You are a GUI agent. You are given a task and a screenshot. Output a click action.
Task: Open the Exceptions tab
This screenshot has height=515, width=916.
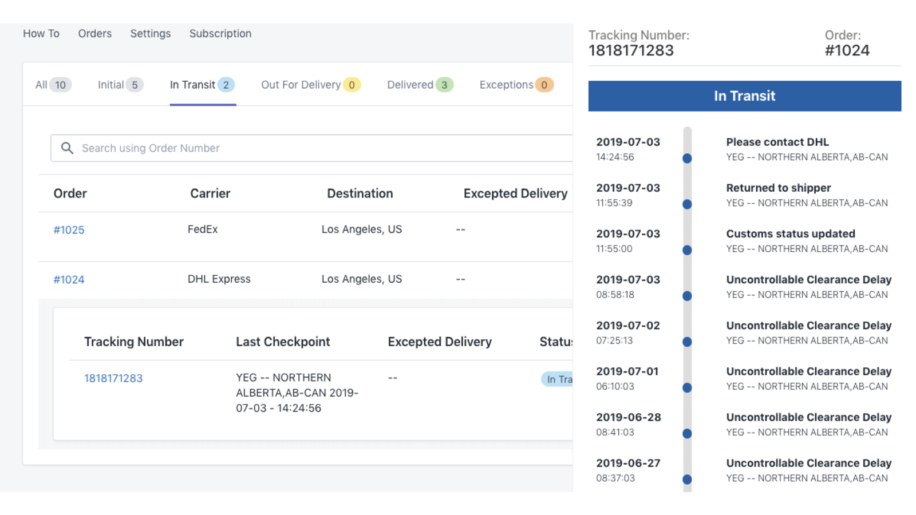(x=516, y=85)
